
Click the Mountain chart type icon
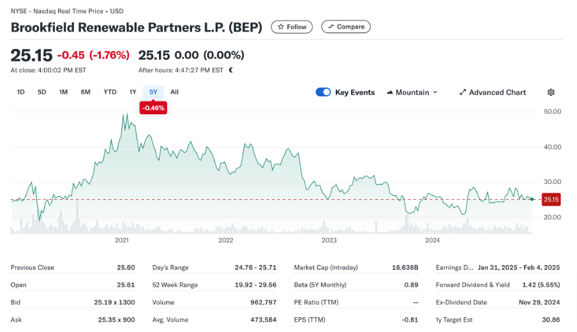tap(390, 93)
